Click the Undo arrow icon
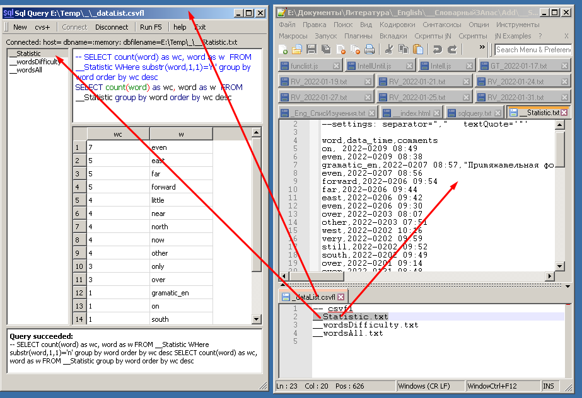Image resolution: width=582 pixels, height=398 pixels. pos(437,49)
